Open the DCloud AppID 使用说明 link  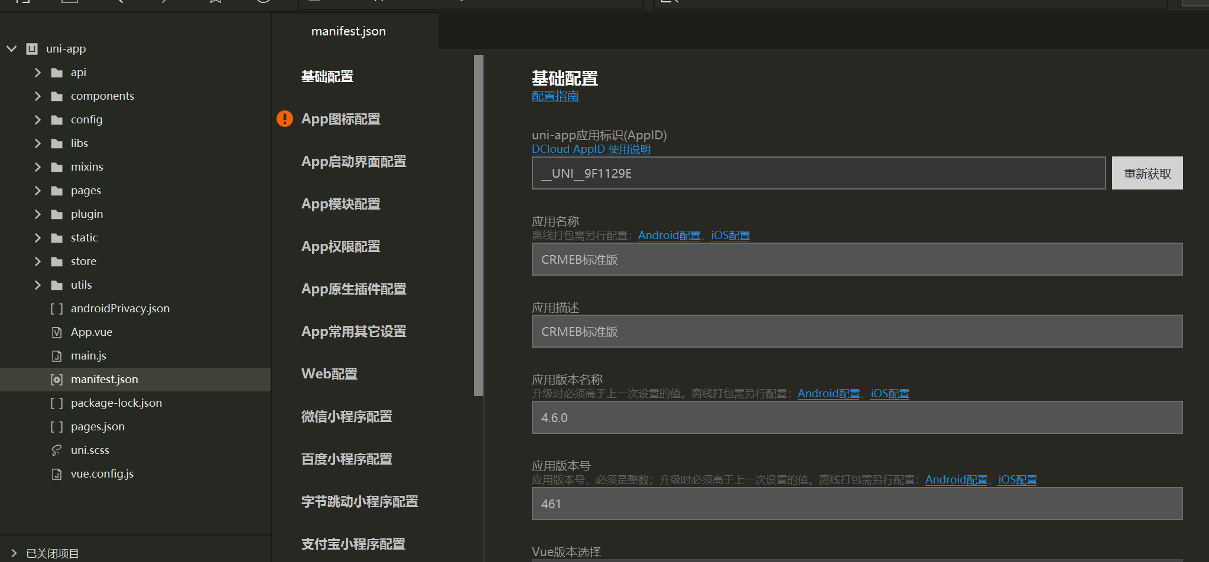[591, 149]
